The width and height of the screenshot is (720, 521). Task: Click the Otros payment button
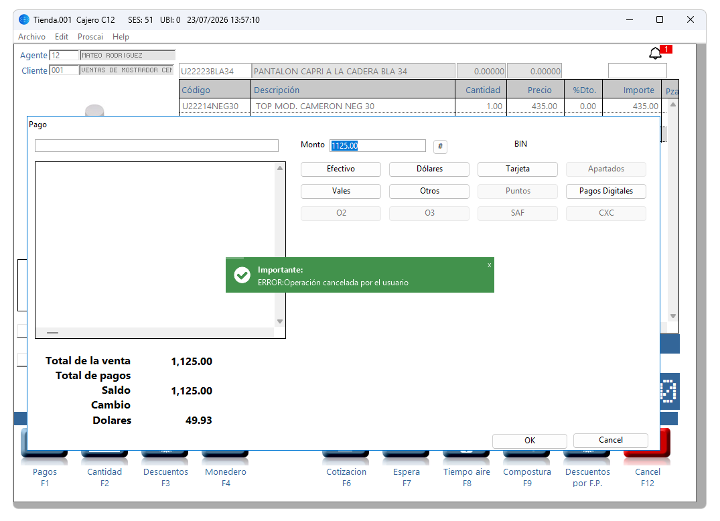point(429,191)
